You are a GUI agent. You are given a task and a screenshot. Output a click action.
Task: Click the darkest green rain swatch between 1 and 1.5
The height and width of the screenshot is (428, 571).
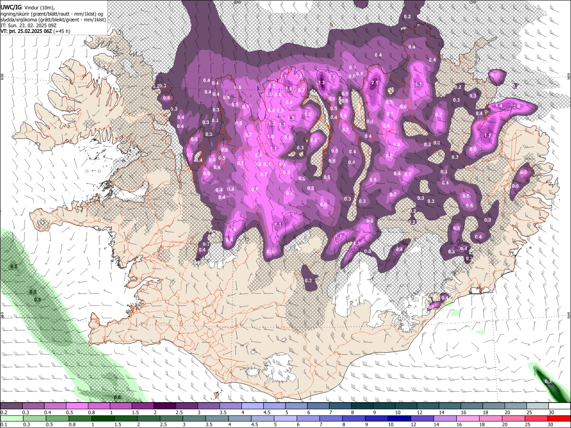coord(103,418)
